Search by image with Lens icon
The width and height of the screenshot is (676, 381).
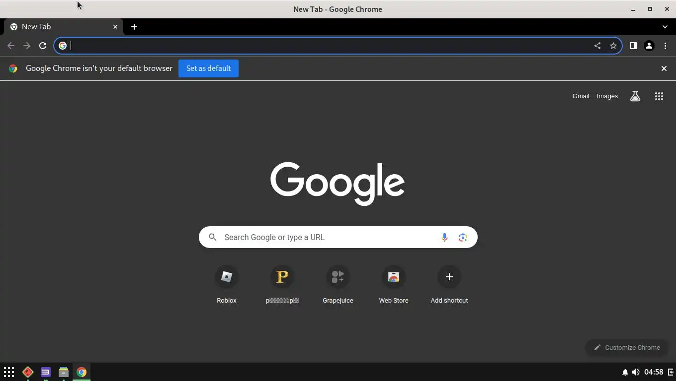(x=463, y=237)
